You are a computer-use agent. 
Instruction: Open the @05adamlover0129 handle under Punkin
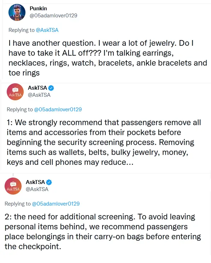pos(53,16)
